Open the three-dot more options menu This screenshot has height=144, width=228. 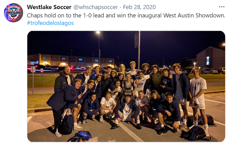[222, 7]
